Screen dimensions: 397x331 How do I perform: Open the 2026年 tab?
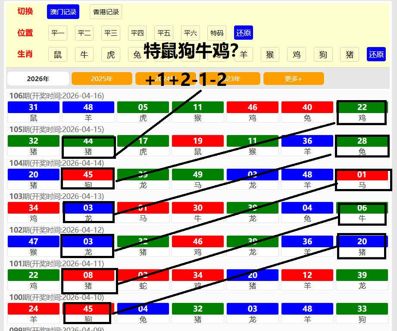[38, 79]
